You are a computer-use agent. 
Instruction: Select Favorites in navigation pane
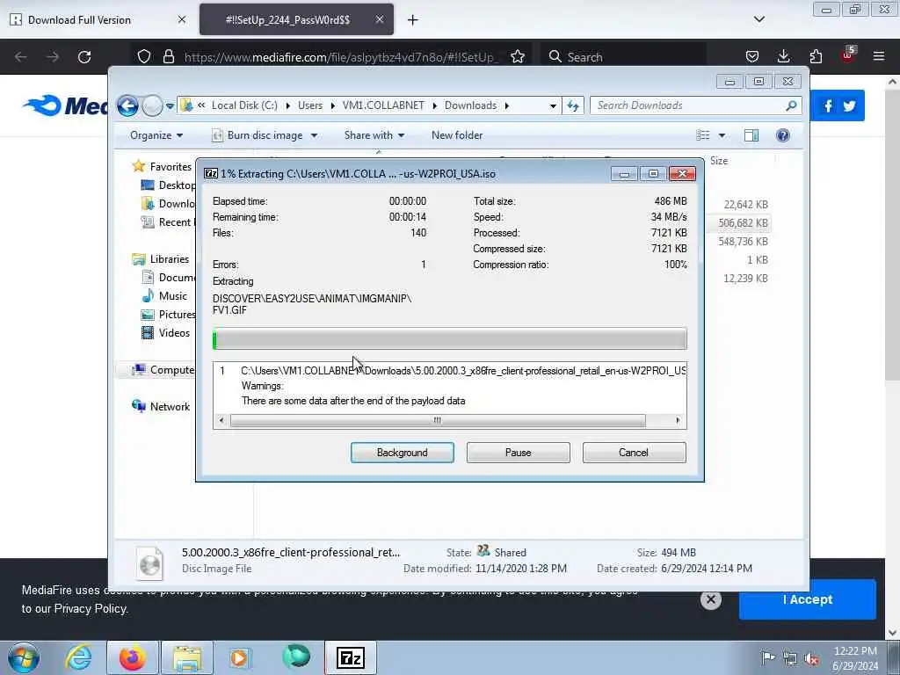(171, 166)
